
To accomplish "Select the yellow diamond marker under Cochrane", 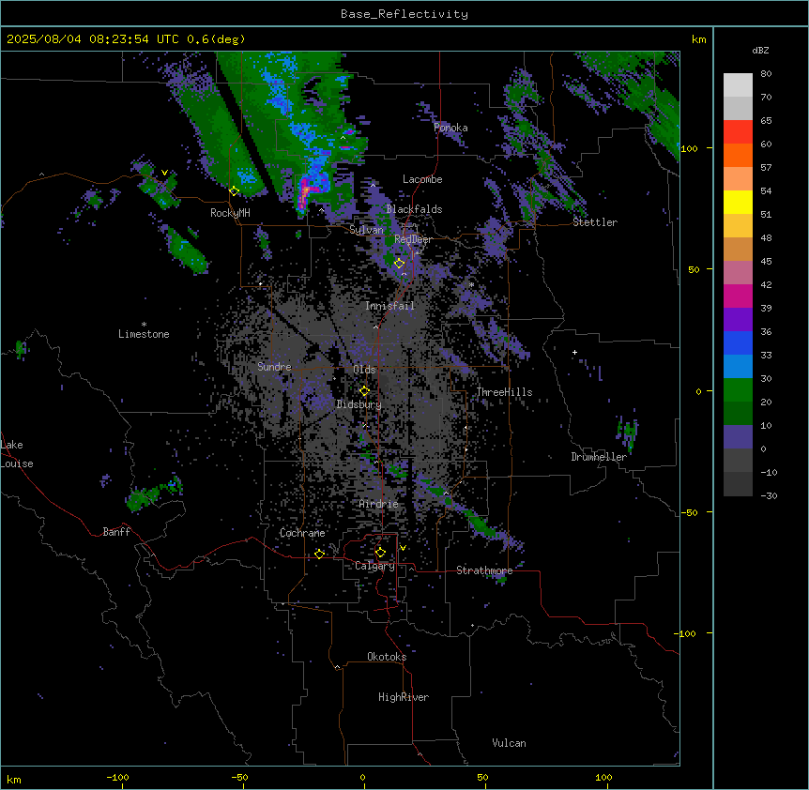I will pos(319,555).
